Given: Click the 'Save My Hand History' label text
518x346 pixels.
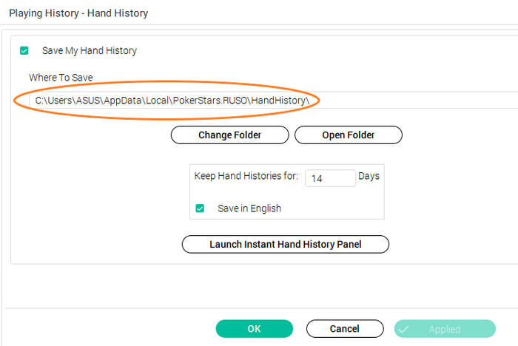Looking at the screenshot, I should click(x=90, y=51).
